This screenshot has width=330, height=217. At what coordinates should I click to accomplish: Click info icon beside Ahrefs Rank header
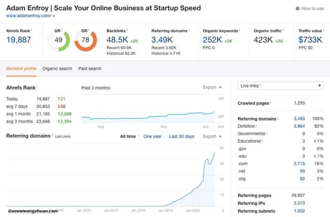[31, 30]
